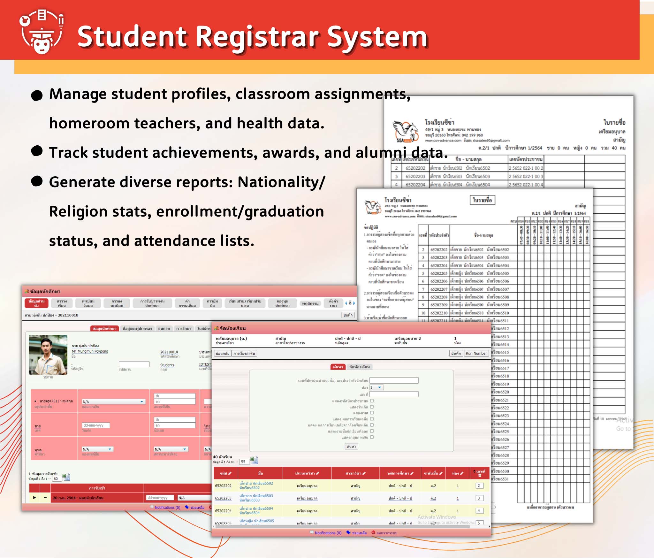Click the blue help tag icon (ช่วยเหลือ)
The width and height of the screenshot is (654, 558).
pyautogui.click(x=348, y=532)
